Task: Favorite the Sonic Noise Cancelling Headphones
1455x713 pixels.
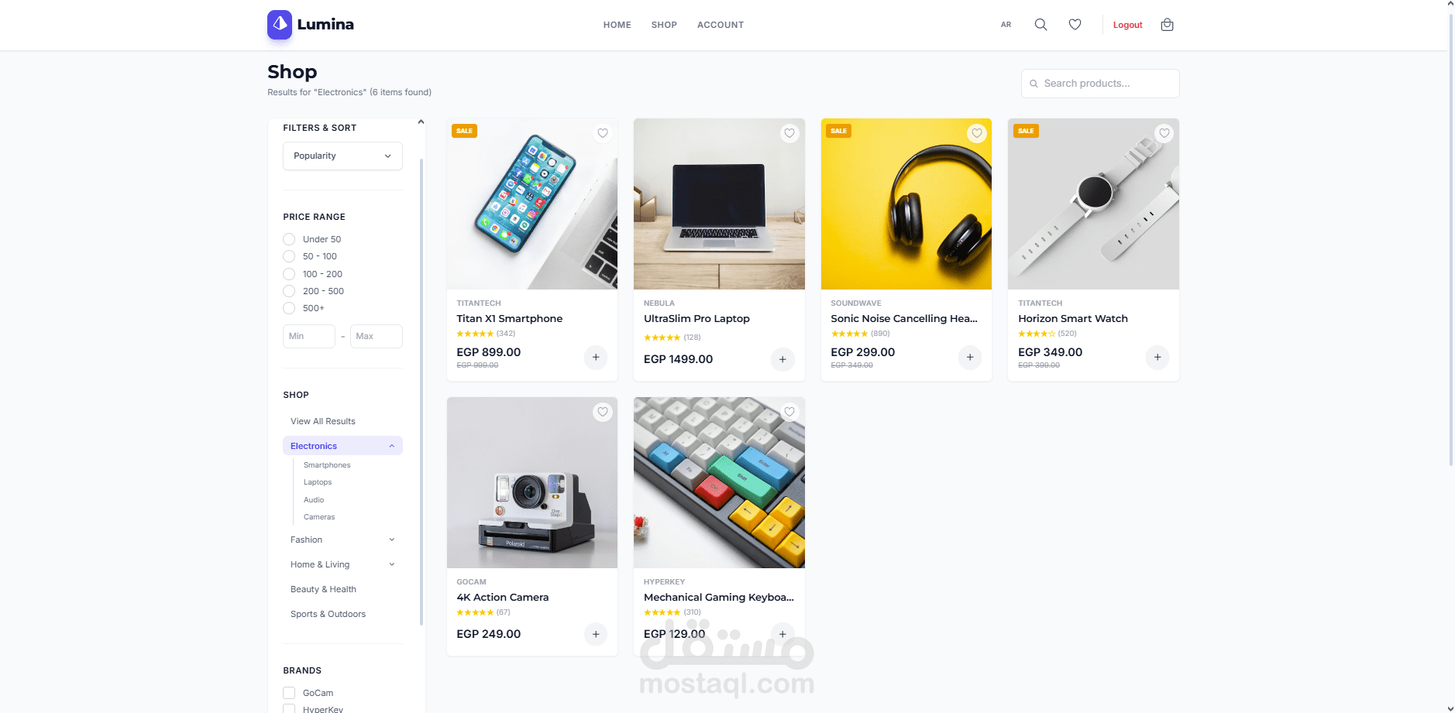Action: point(977,133)
